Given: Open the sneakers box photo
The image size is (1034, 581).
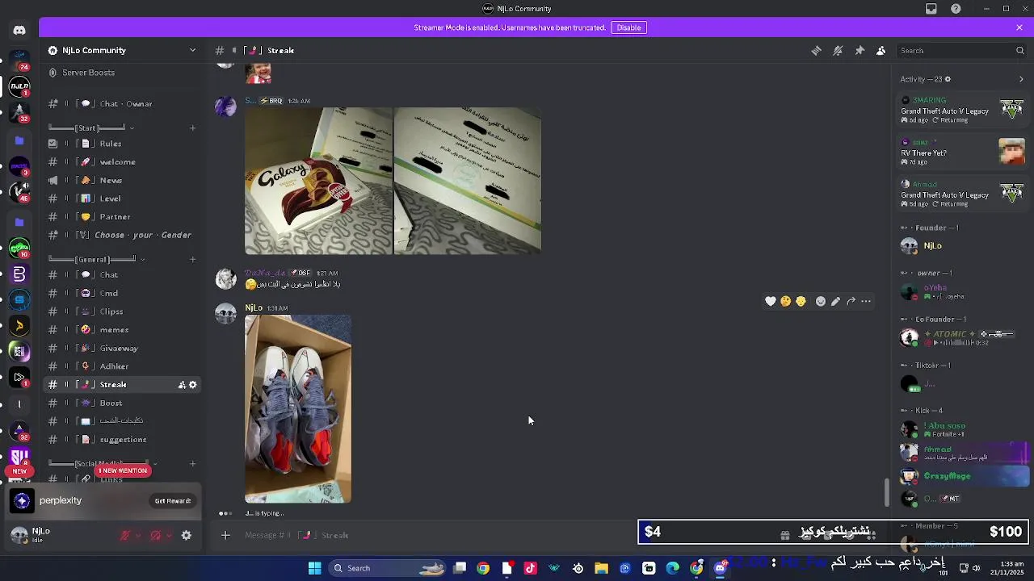Looking at the screenshot, I should (x=298, y=409).
